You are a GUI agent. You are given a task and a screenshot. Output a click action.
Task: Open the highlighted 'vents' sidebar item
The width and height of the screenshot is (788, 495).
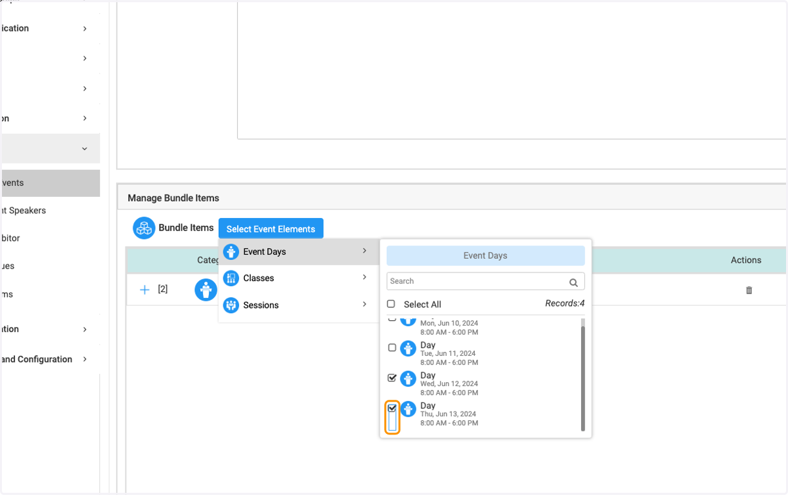[50, 183]
